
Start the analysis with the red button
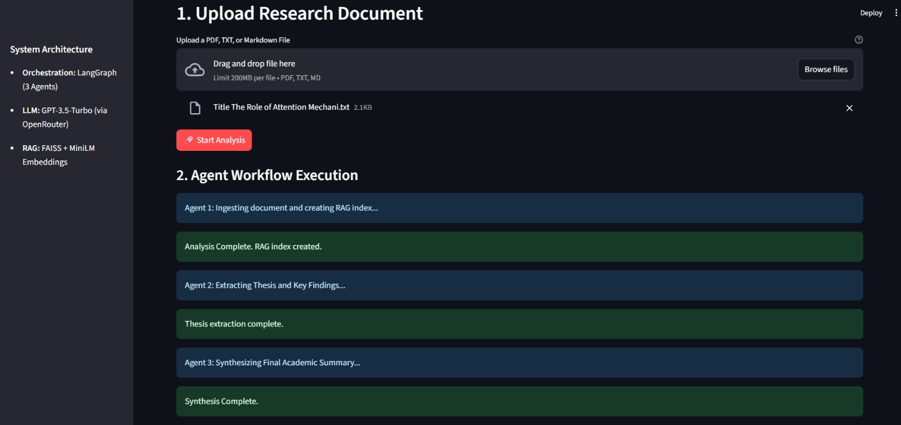pos(214,140)
